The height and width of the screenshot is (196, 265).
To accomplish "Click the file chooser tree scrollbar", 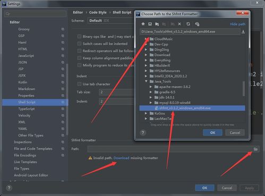I will pos(244,89).
